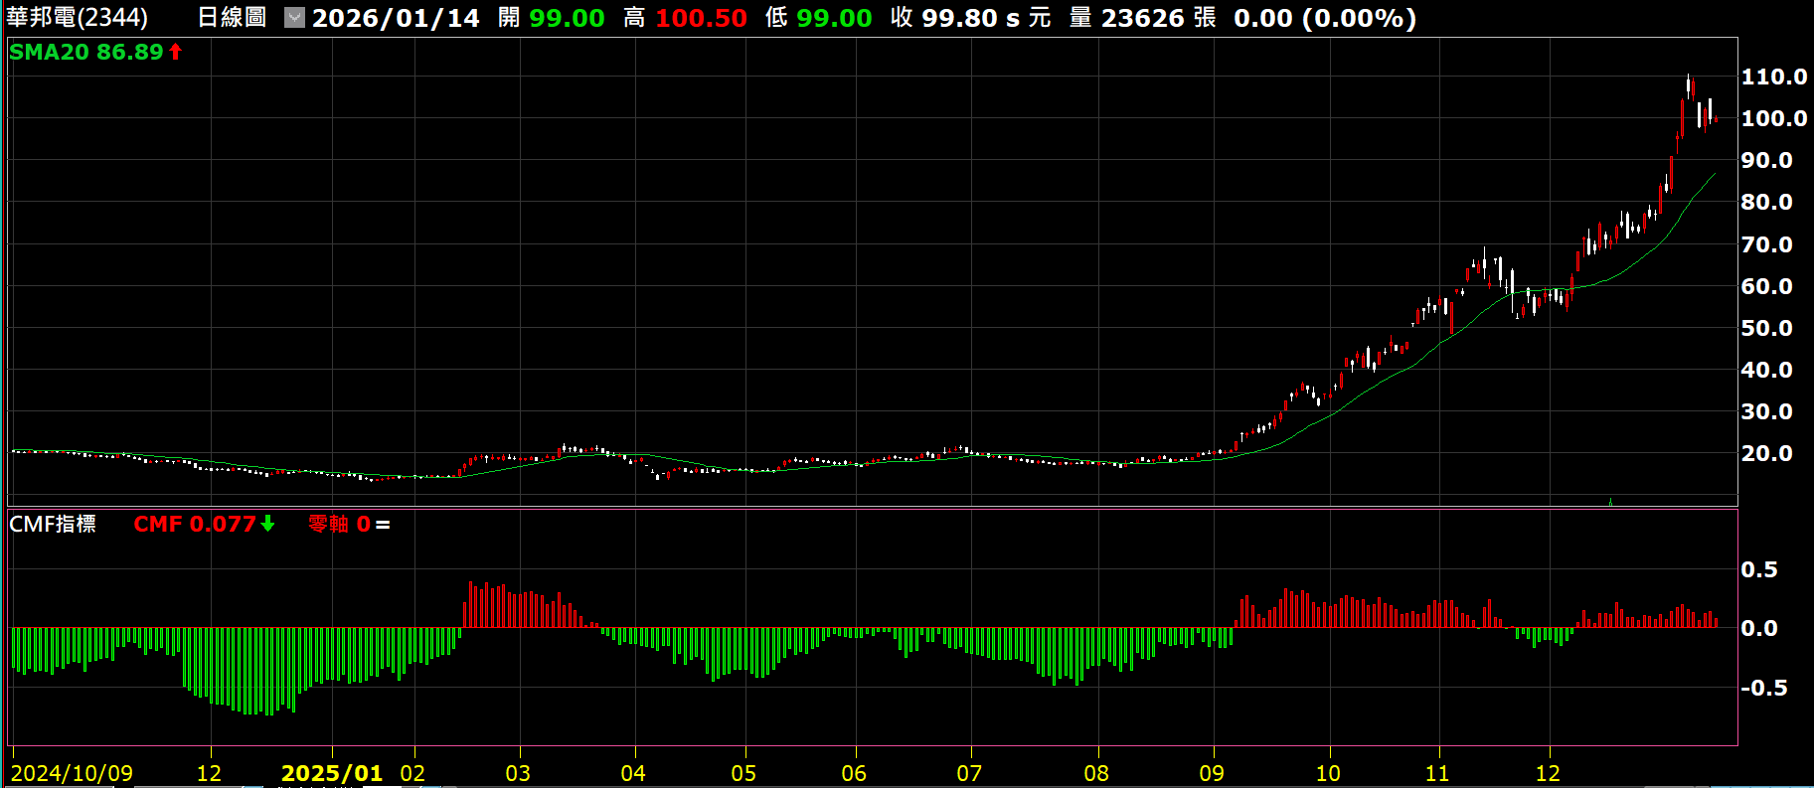This screenshot has height=788, width=1814.
Task: Click the high price 100.50 value
Action: (701, 18)
